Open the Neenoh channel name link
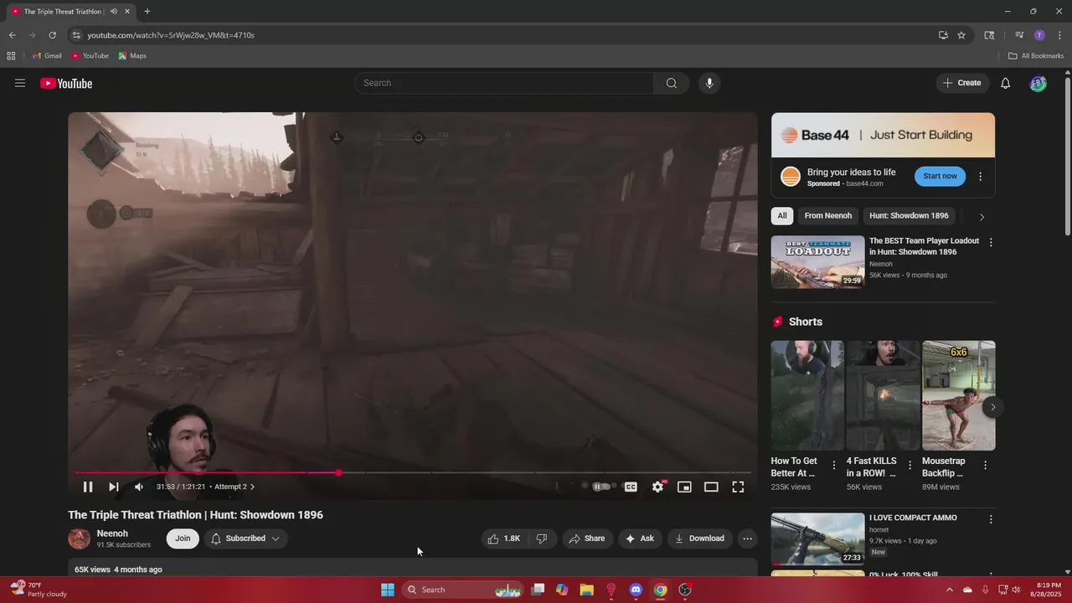 112,533
